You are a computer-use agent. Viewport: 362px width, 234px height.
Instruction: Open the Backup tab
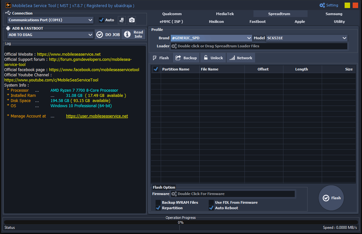[x=186, y=58]
